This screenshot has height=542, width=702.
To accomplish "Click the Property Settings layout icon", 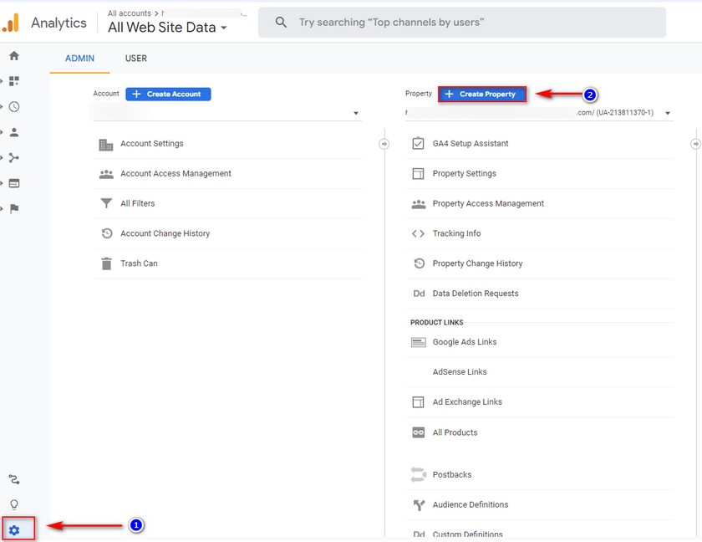I will [x=418, y=173].
